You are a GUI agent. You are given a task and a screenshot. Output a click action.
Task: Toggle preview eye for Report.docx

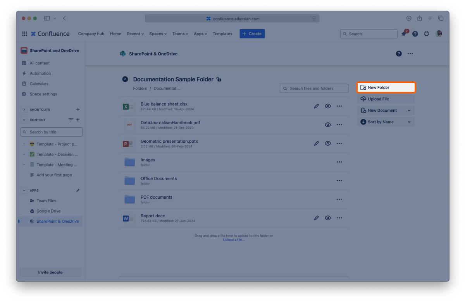[x=328, y=218]
